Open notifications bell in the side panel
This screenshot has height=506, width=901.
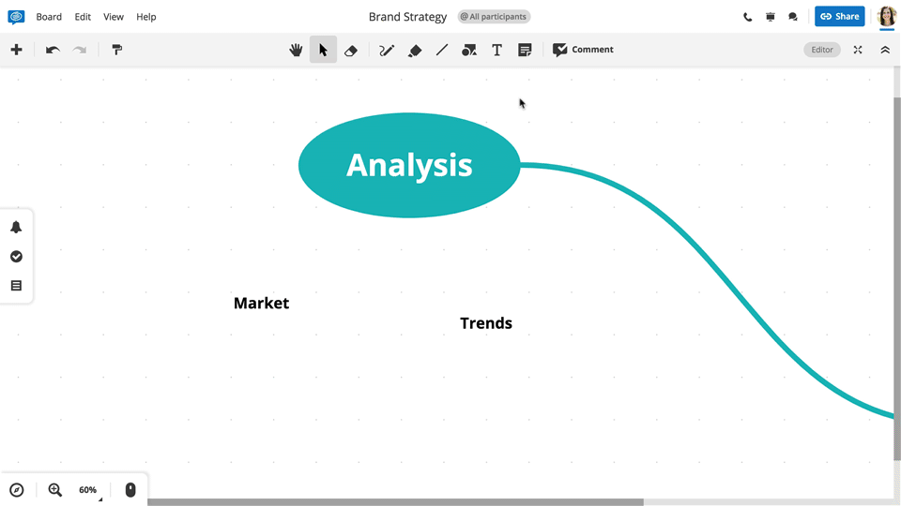point(16,227)
